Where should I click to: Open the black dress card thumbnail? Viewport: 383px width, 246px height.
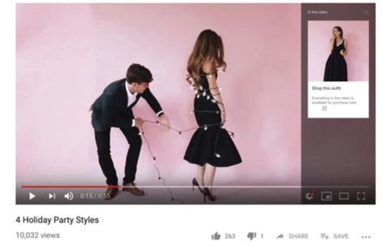coord(338,51)
